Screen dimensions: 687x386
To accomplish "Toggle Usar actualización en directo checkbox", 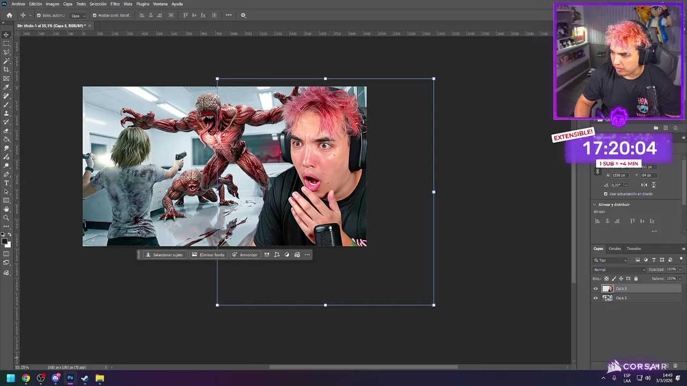I will tap(605, 194).
